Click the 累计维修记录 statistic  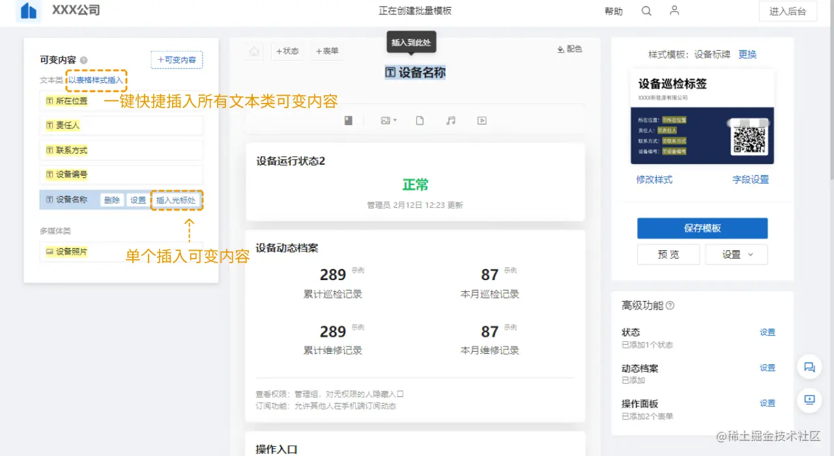tap(333, 339)
